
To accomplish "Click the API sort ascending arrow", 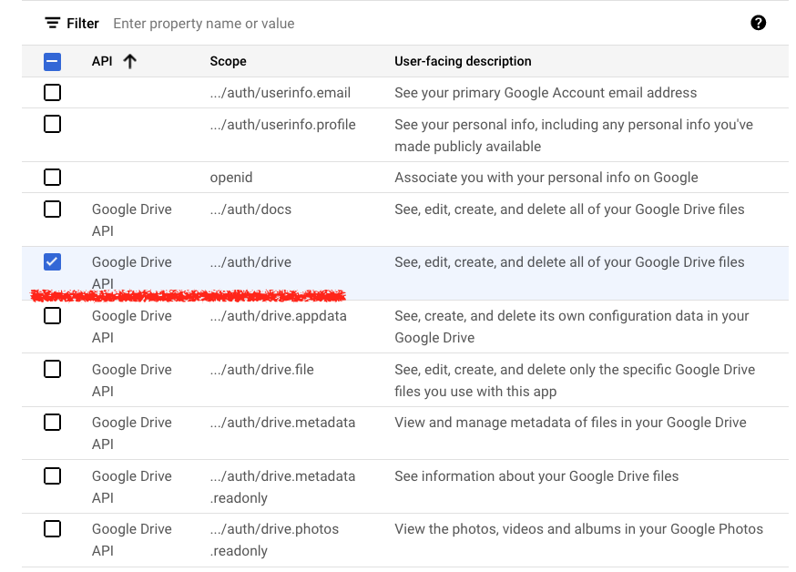I will coord(129,61).
